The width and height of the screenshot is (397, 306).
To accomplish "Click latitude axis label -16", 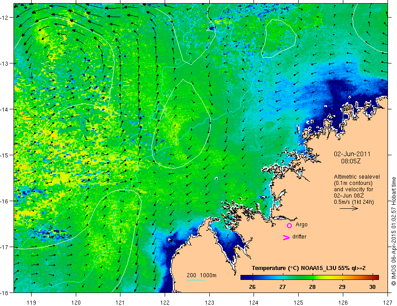I will pos(5,201).
